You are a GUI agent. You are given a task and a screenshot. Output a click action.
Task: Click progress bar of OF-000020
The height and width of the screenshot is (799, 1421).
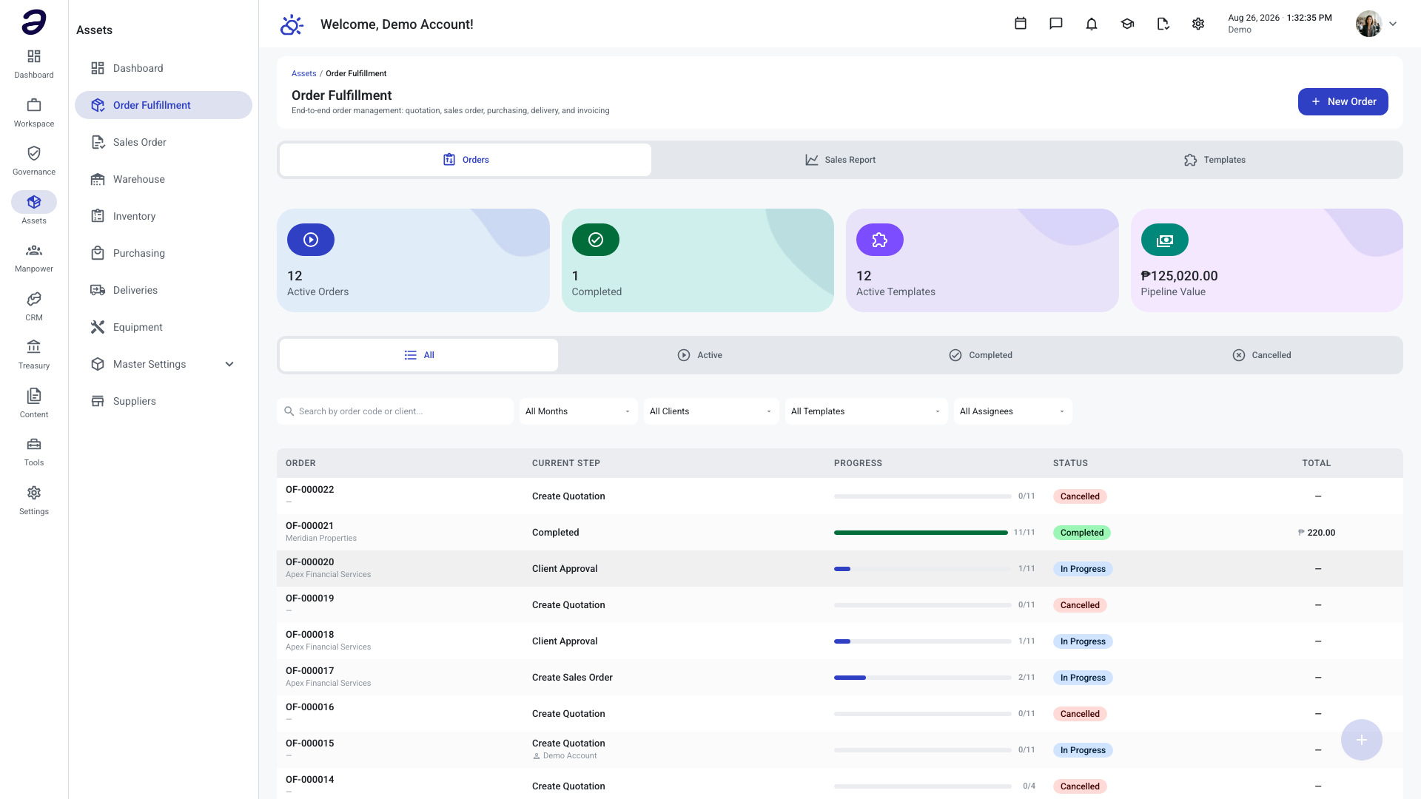pos(922,569)
